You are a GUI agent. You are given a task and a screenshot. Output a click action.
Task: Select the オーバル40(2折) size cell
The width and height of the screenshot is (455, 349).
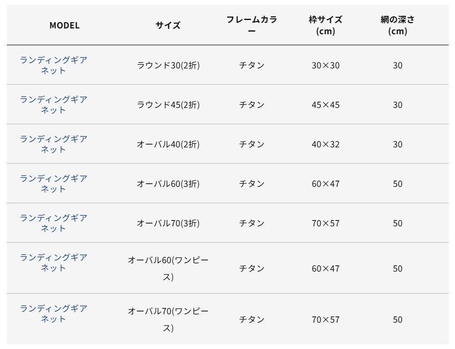[x=168, y=144]
